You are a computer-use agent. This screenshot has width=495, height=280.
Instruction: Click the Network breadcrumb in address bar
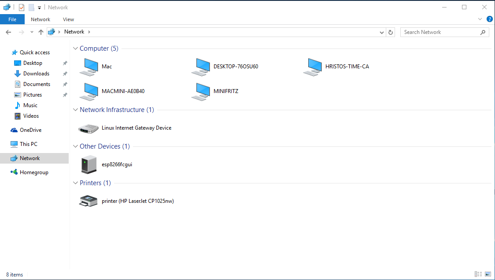[x=74, y=32]
